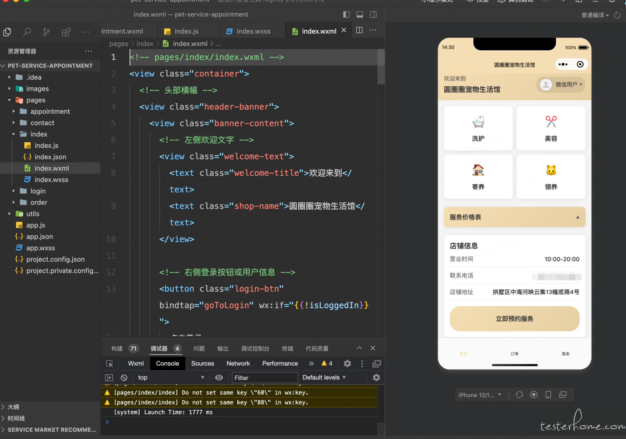
Task: Tap the 寄养 house service card
Action: 478,177
